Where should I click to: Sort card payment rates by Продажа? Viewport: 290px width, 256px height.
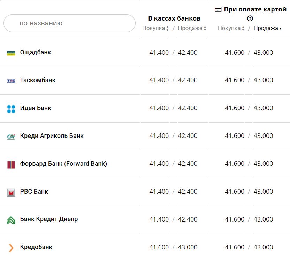pyautogui.click(x=267, y=28)
